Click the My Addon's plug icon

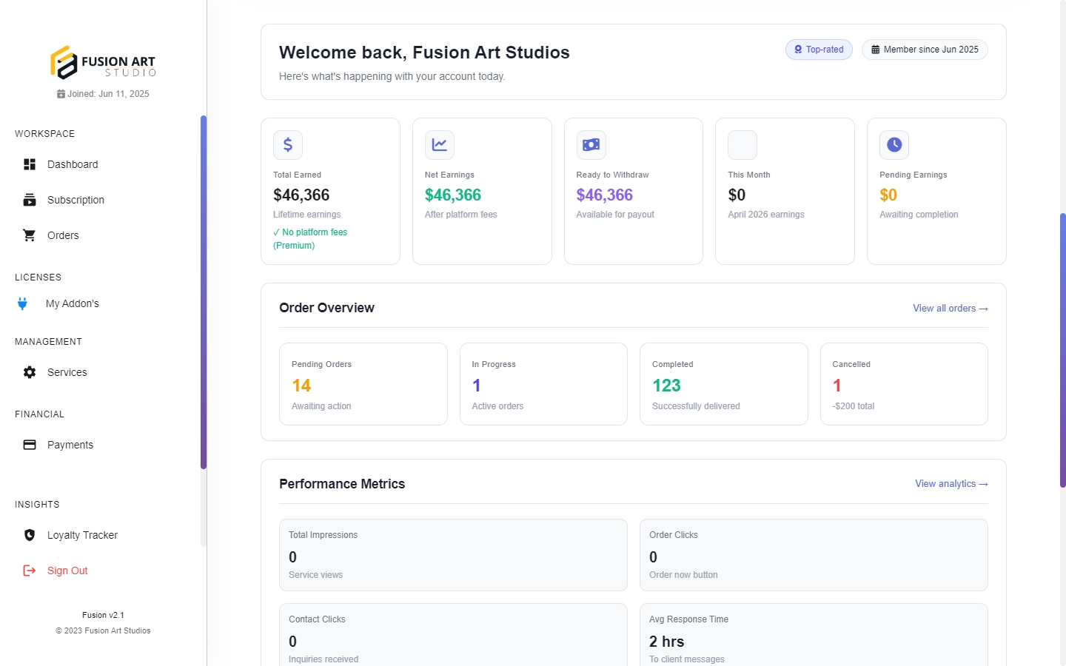point(23,303)
